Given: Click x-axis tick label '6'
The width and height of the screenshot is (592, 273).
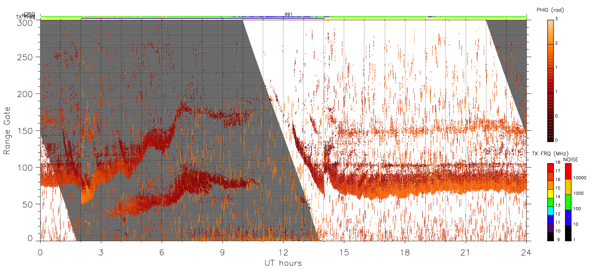Looking at the screenshot, I should (x=161, y=252).
